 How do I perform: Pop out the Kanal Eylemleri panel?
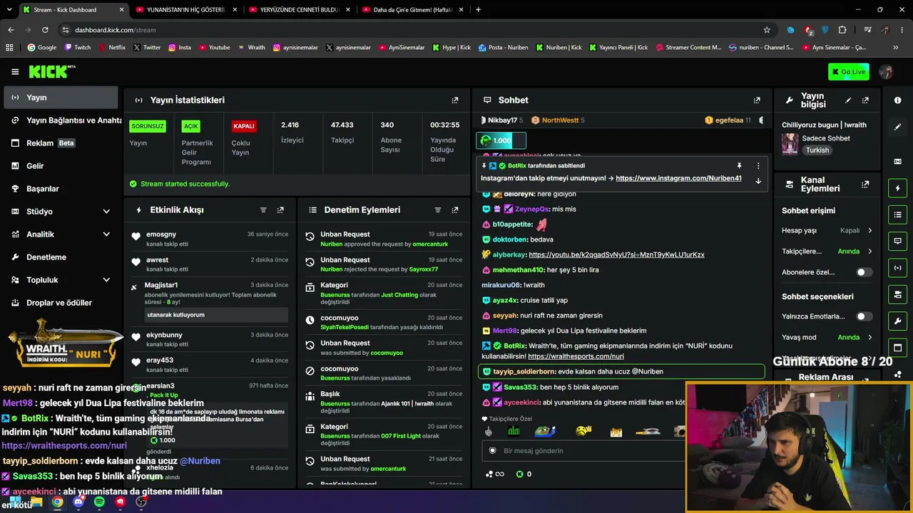(865, 185)
